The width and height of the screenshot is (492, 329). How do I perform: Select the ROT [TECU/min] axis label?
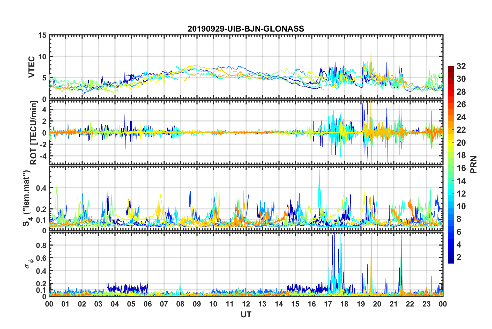(33, 133)
